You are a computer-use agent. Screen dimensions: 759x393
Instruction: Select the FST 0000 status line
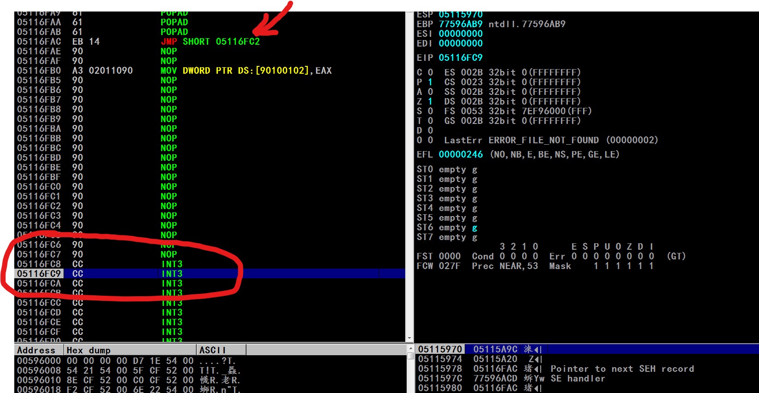pyautogui.click(x=551, y=256)
